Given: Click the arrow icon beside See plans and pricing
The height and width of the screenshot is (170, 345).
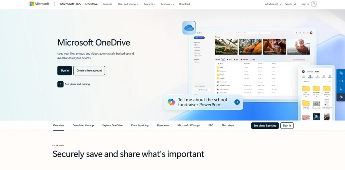Looking at the screenshot, I should pyautogui.click(x=60, y=84).
